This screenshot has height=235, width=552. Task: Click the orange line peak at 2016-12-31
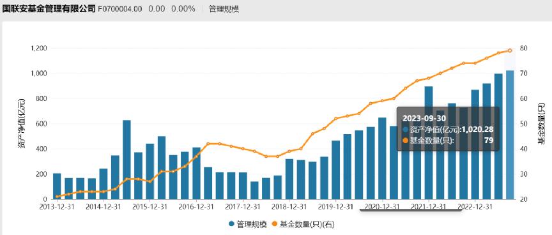click(208, 144)
